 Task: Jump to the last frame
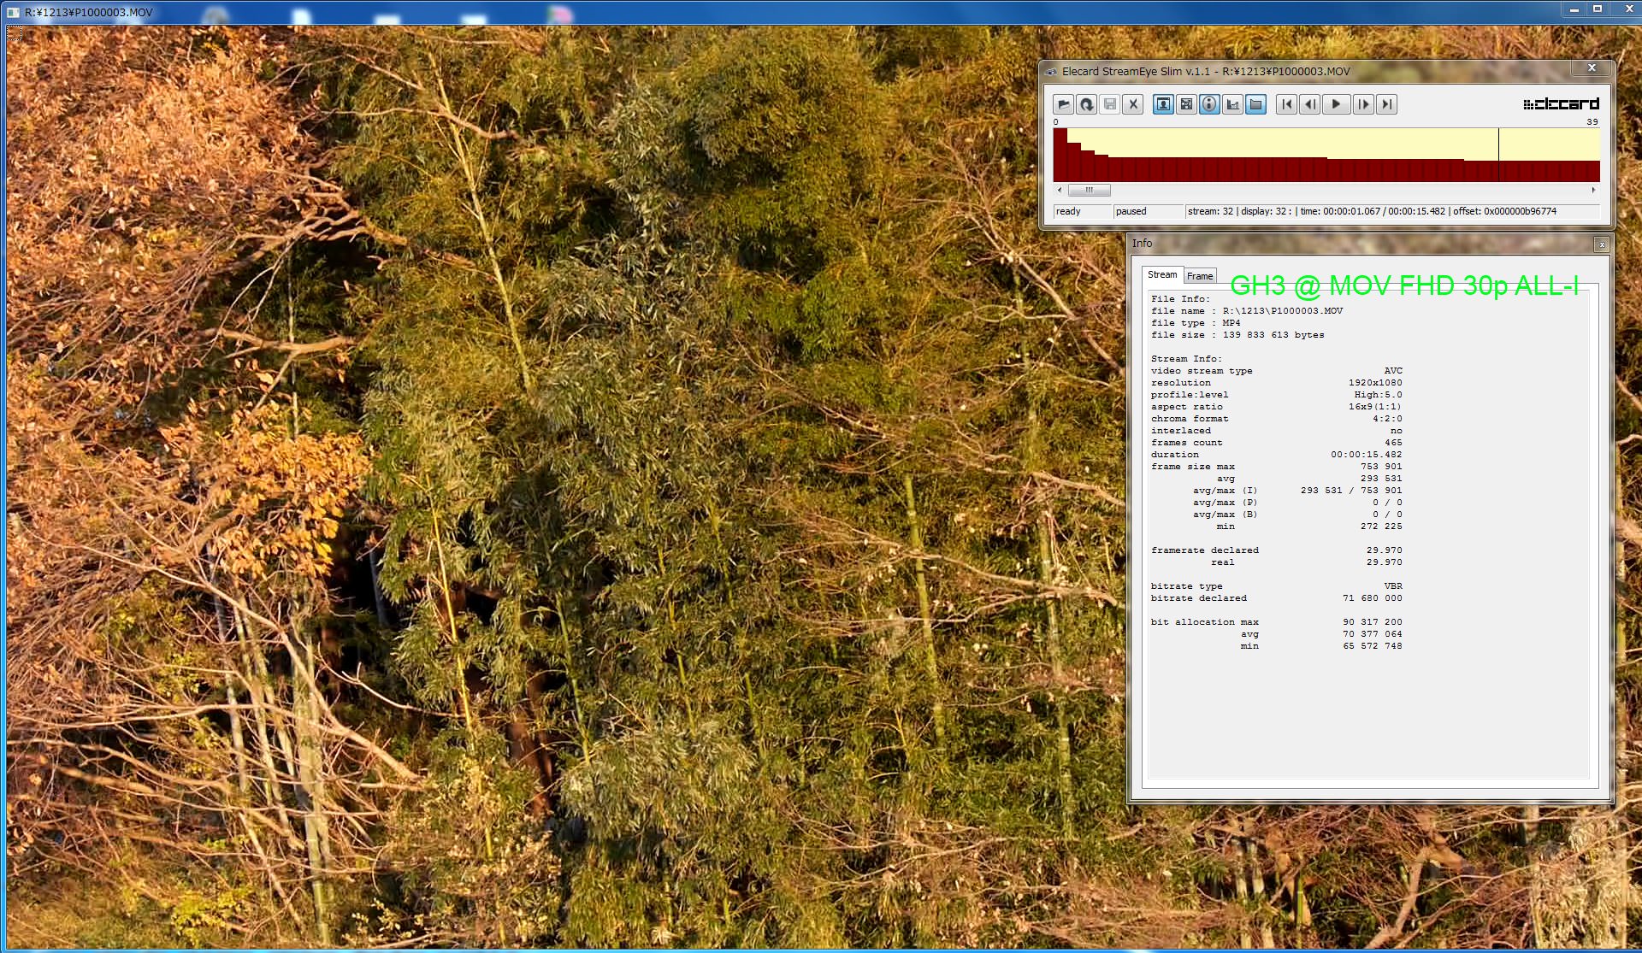pyautogui.click(x=1386, y=104)
